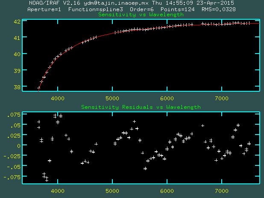Click the '-.05' y-axis label in residuals plot
264x198 pixels.
[x=14, y=167]
